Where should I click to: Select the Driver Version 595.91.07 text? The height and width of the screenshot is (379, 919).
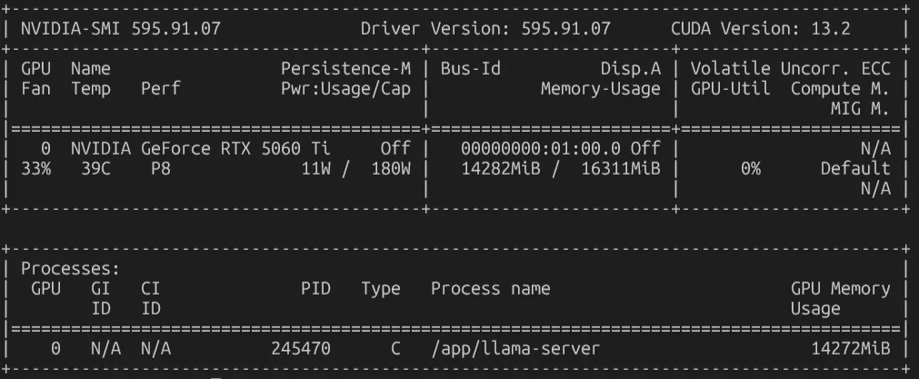(485, 28)
